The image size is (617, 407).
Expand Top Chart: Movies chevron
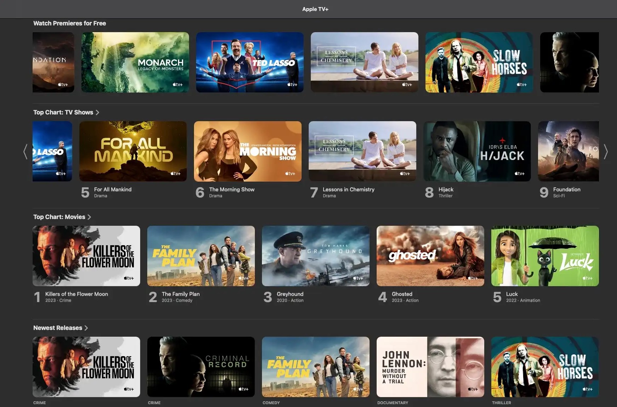[89, 217]
